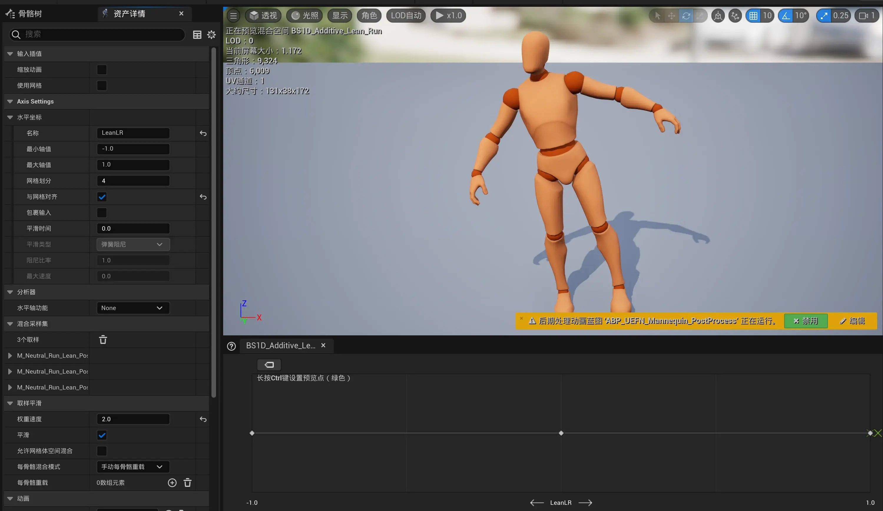Open the 水平轴功能 None dropdown
The height and width of the screenshot is (511, 883).
click(x=131, y=308)
